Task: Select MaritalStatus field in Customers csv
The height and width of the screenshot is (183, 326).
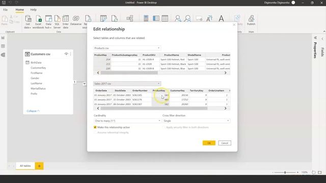Action: click(x=38, y=88)
